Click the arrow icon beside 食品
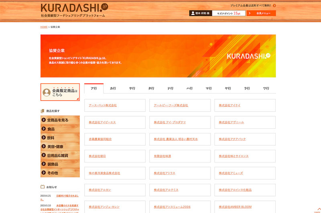The width and height of the screenshot is (321, 213). (x=44, y=129)
